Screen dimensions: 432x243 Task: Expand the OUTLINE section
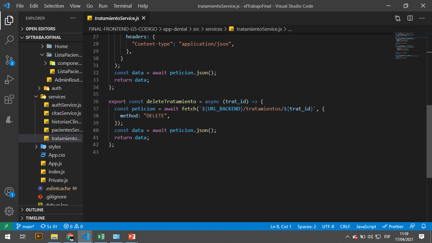(x=51, y=210)
